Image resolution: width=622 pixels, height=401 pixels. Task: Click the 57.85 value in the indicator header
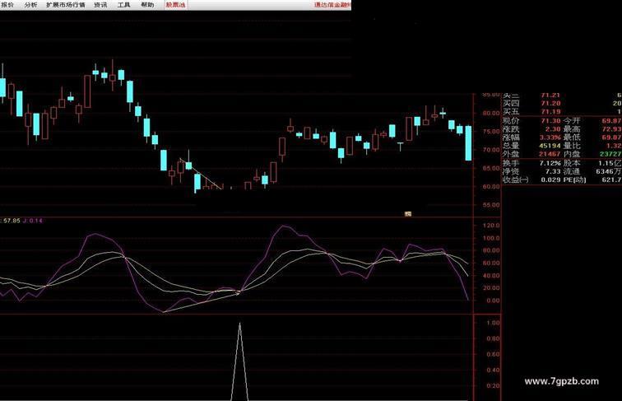click(12, 221)
